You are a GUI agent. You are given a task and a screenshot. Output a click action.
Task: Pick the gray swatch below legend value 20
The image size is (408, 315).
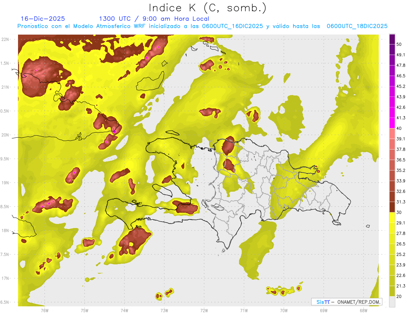point(392,302)
